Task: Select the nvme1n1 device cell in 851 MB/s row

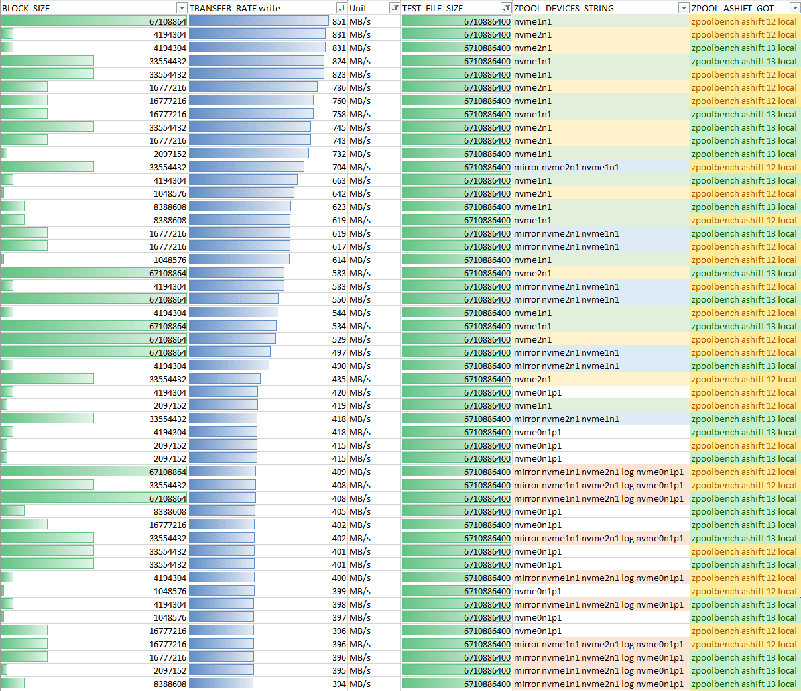Action: 601,21
